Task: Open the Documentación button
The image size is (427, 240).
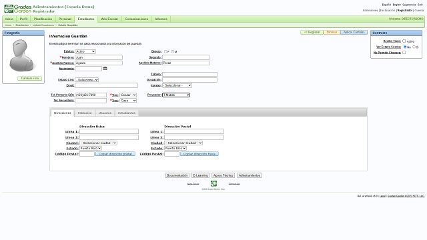Action: pos(177,175)
